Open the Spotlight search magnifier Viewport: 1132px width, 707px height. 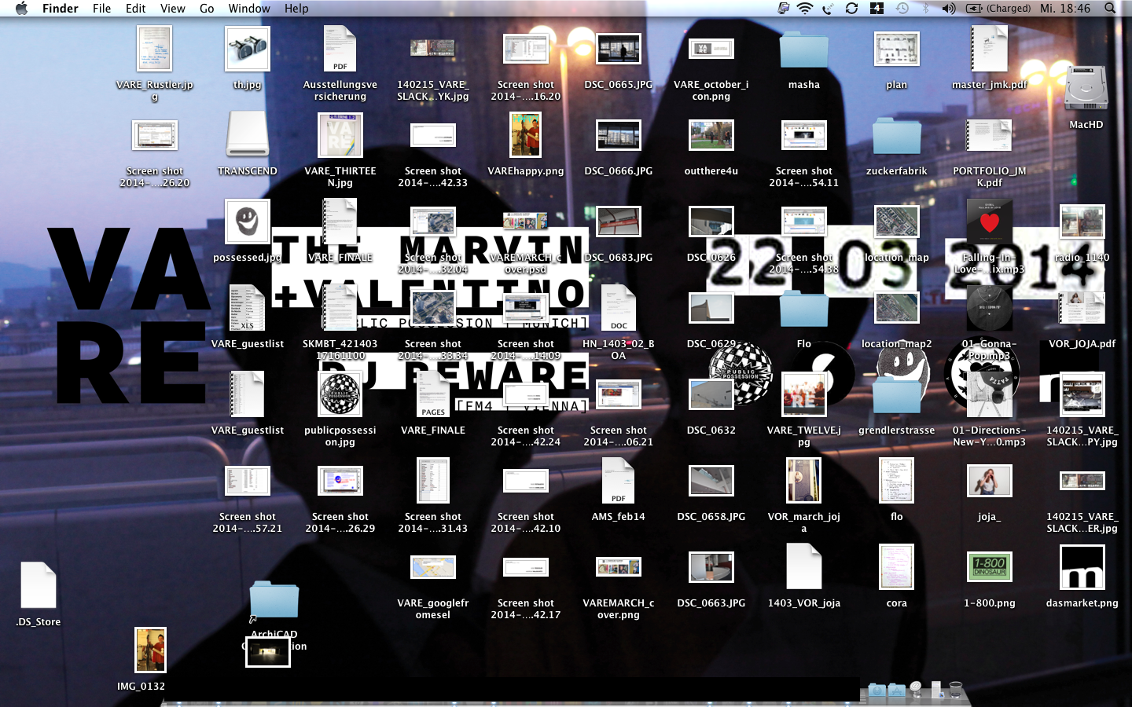click(x=1109, y=9)
